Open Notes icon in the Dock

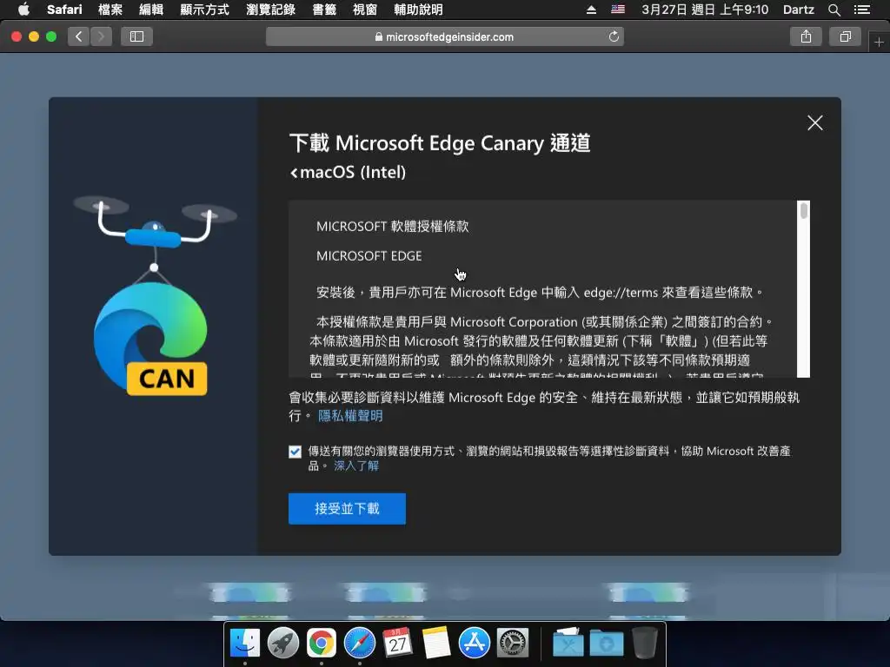coord(436,644)
